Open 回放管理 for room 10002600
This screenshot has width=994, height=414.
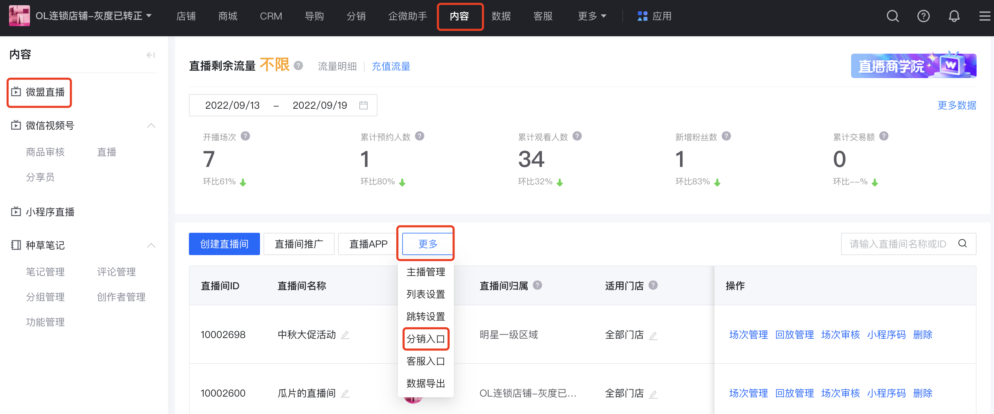coord(794,393)
